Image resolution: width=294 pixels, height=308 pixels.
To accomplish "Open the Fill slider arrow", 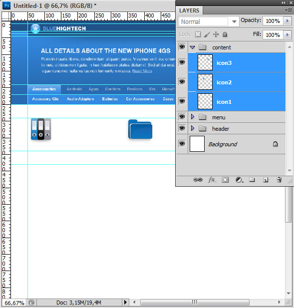I will [288, 35].
